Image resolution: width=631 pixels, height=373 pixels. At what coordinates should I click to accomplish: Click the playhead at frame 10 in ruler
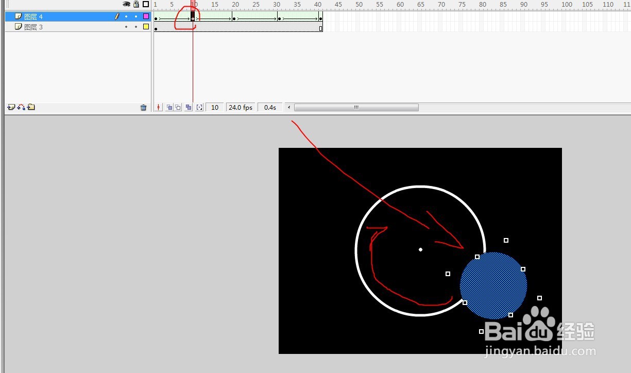point(193,4)
